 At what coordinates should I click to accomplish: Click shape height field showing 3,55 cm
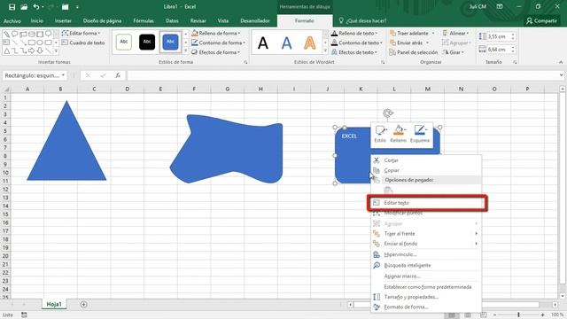[498, 36]
